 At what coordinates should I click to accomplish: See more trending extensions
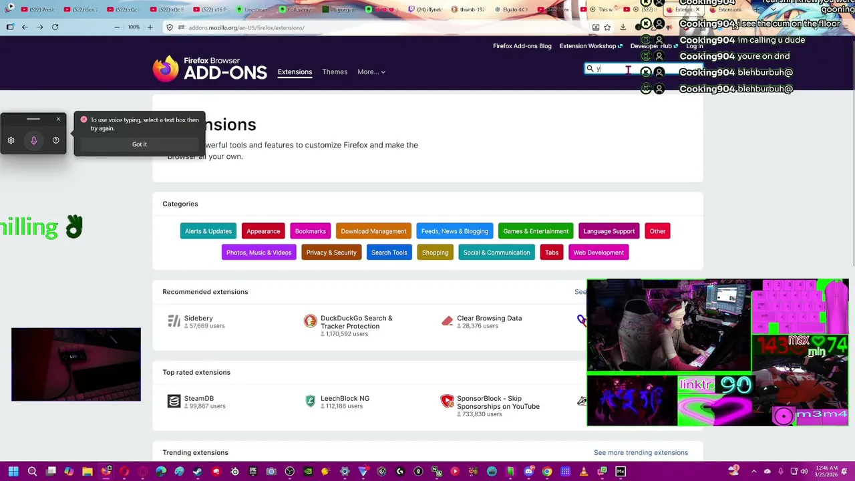tap(641, 453)
